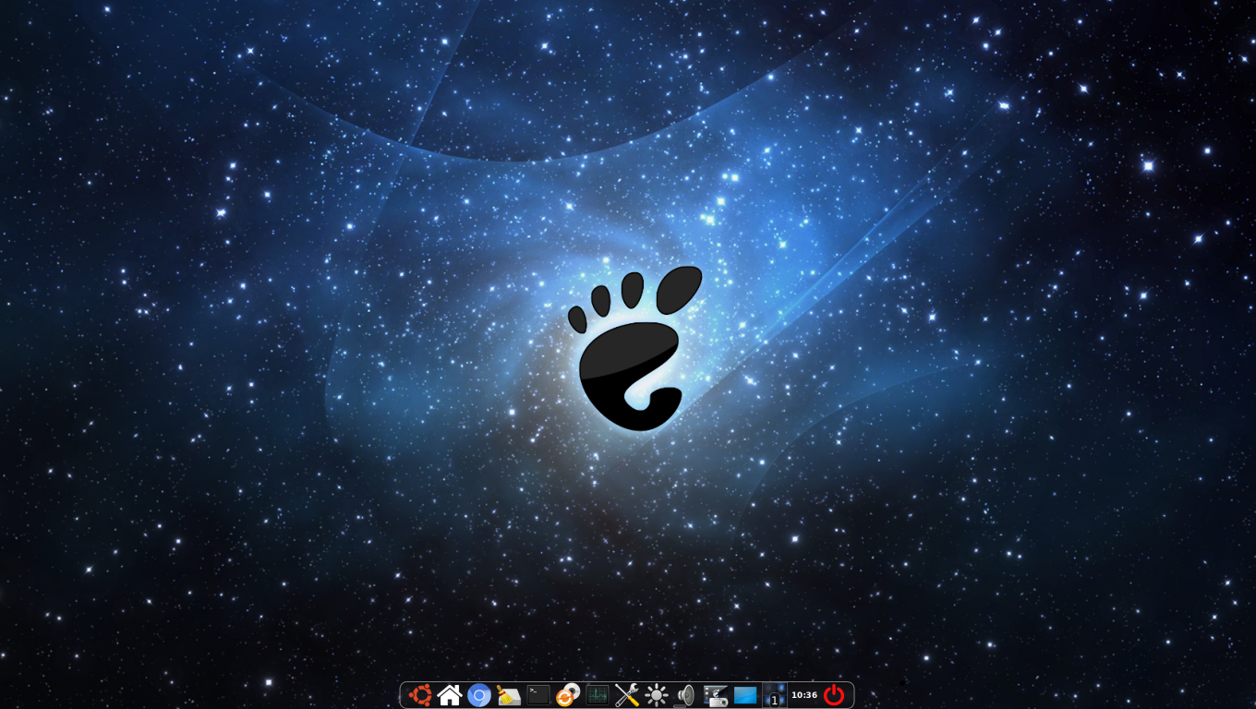Click the 10:36 clock display

pos(803,695)
